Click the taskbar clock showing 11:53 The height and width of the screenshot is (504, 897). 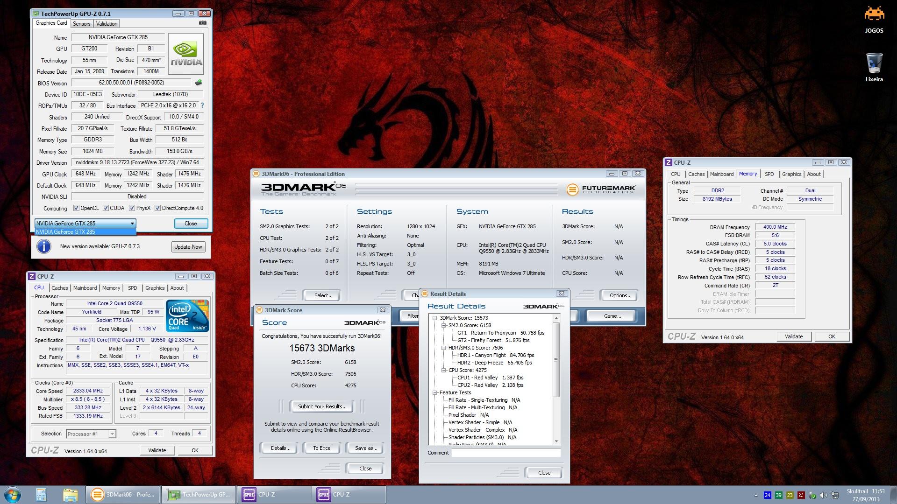[x=866, y=495]
